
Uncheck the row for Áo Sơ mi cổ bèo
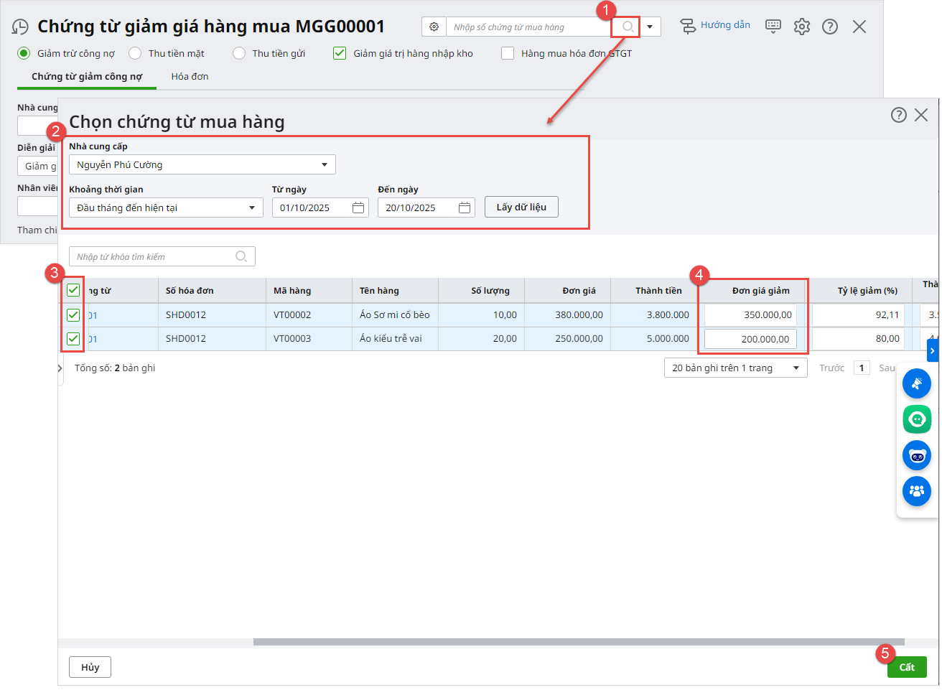(x=73, y=315)
